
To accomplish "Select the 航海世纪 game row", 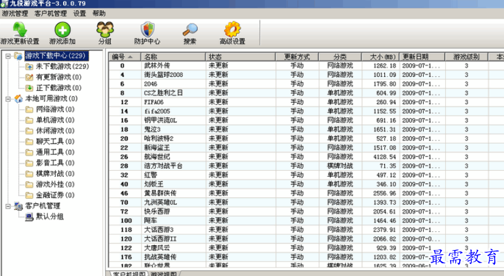I will click(x=306, y=157).
